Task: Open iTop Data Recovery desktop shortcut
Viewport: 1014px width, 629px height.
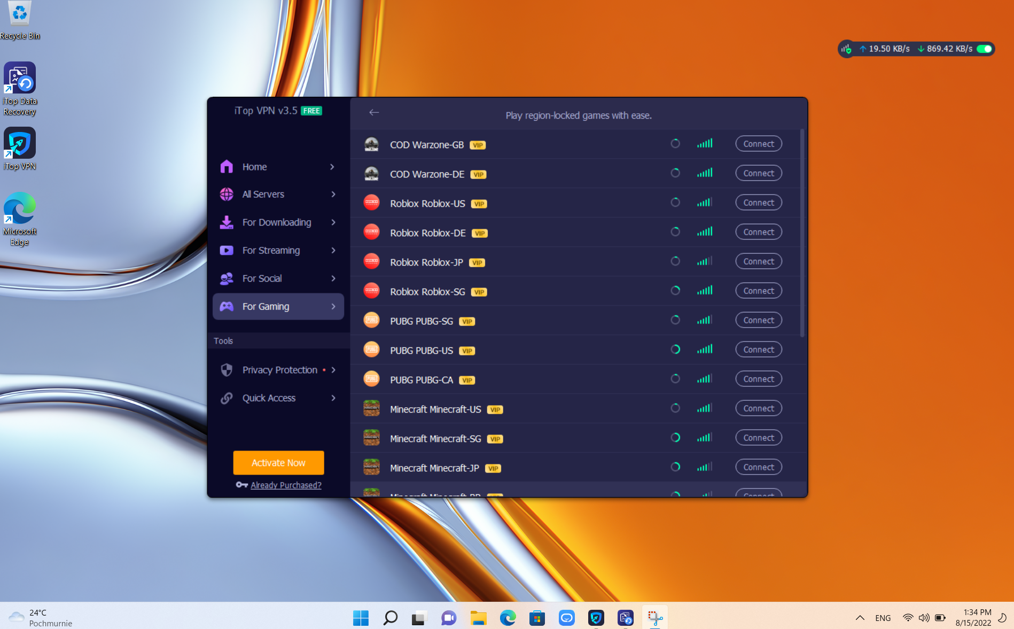Action: coord(20,89)
